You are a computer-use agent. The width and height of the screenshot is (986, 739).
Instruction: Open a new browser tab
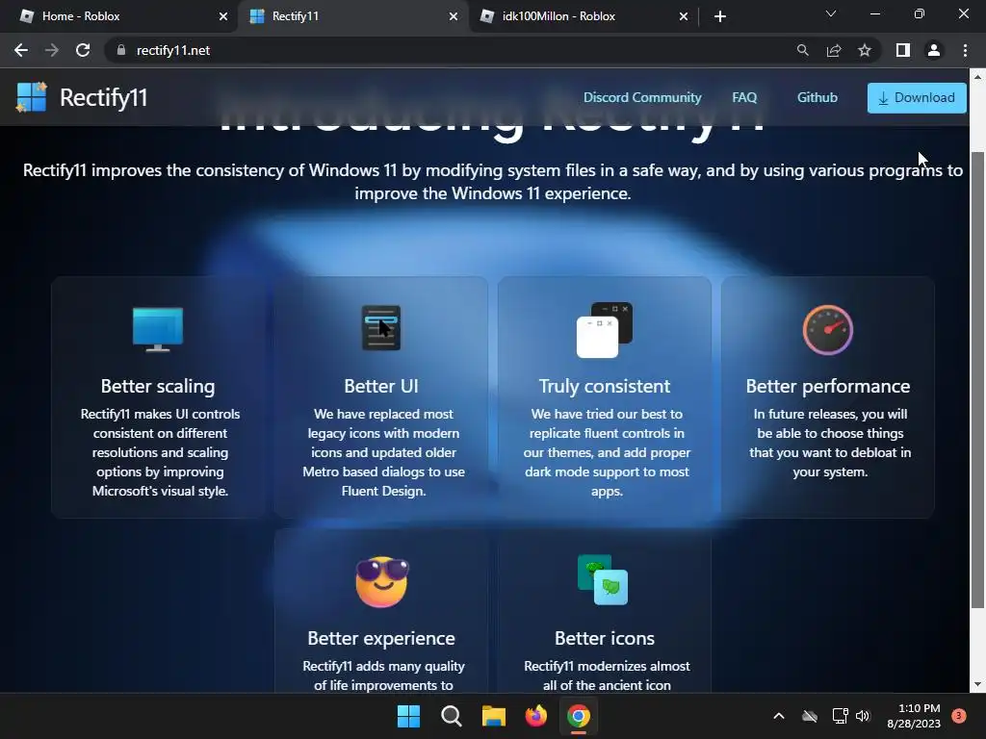tap(720, 16)
